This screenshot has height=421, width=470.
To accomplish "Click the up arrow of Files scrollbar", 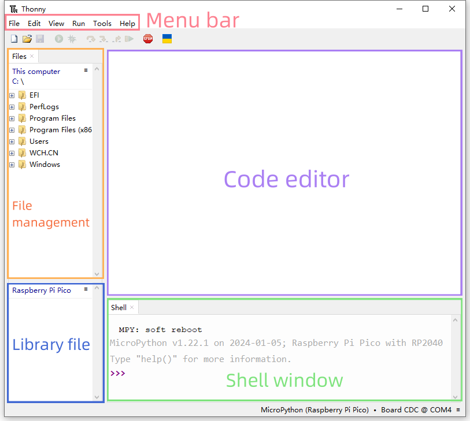I will pos(97,69).
